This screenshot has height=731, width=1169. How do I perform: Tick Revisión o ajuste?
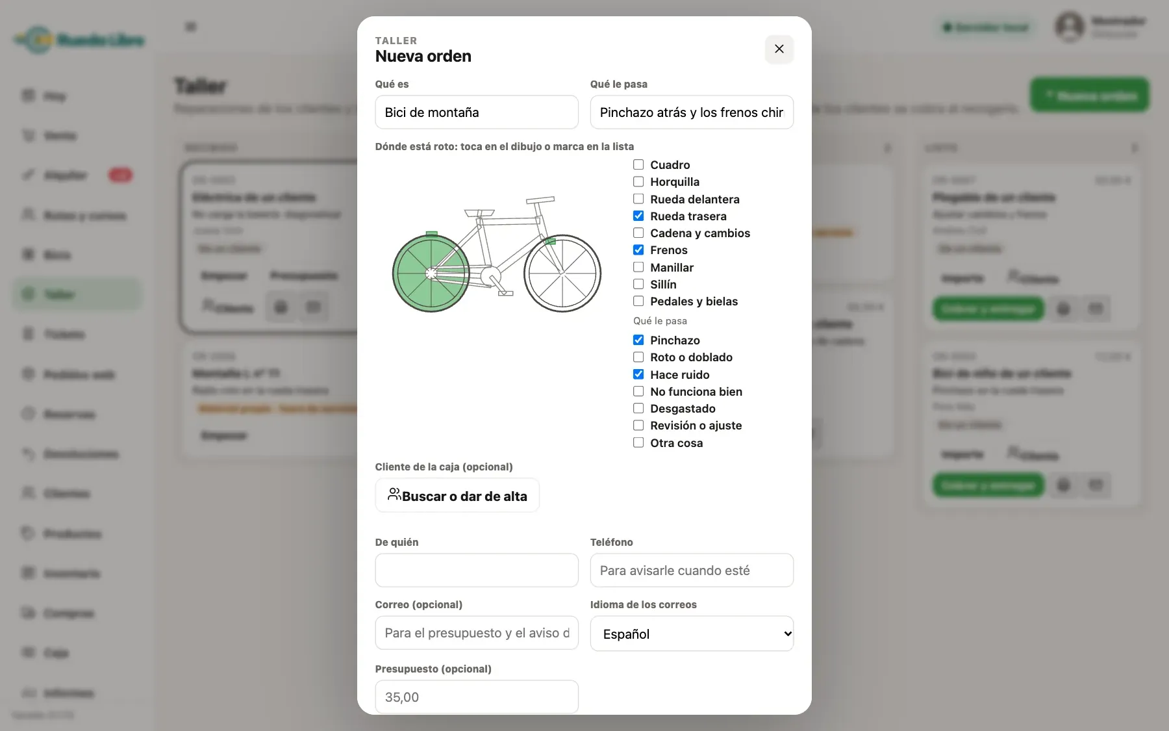pyautogui.click(x=638, y=425)
